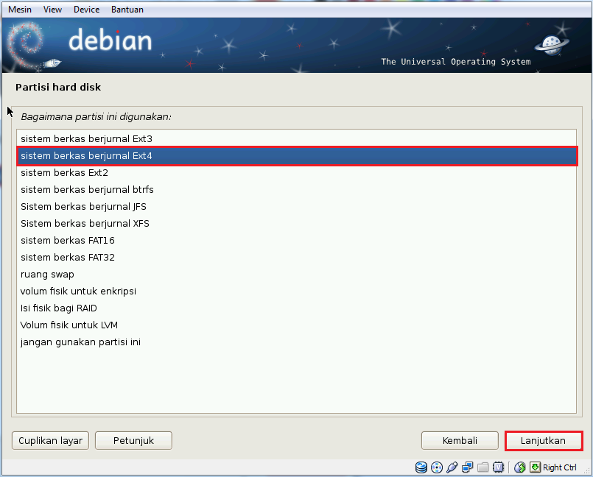Click the Petunjuk button

pos(133,440)
